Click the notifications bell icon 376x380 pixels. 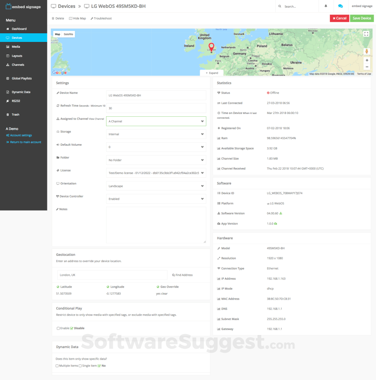tap(326, 6)
